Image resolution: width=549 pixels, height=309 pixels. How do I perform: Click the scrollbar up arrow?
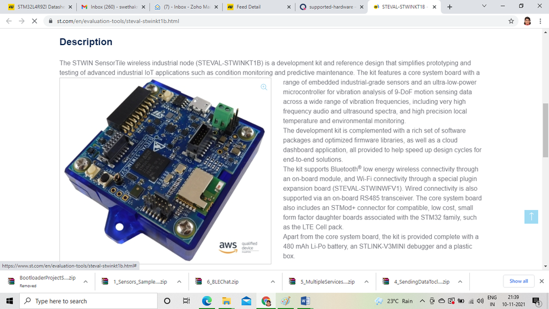(x=546, y=32)
